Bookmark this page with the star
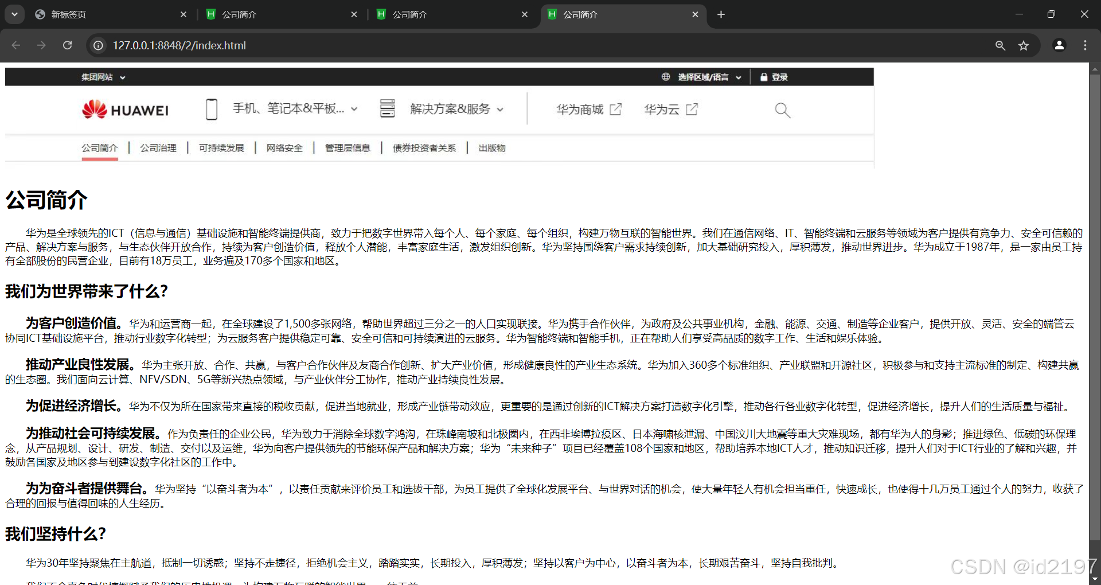The width and height of the screenshot is (1101, 585). (x=1024, y=45)
